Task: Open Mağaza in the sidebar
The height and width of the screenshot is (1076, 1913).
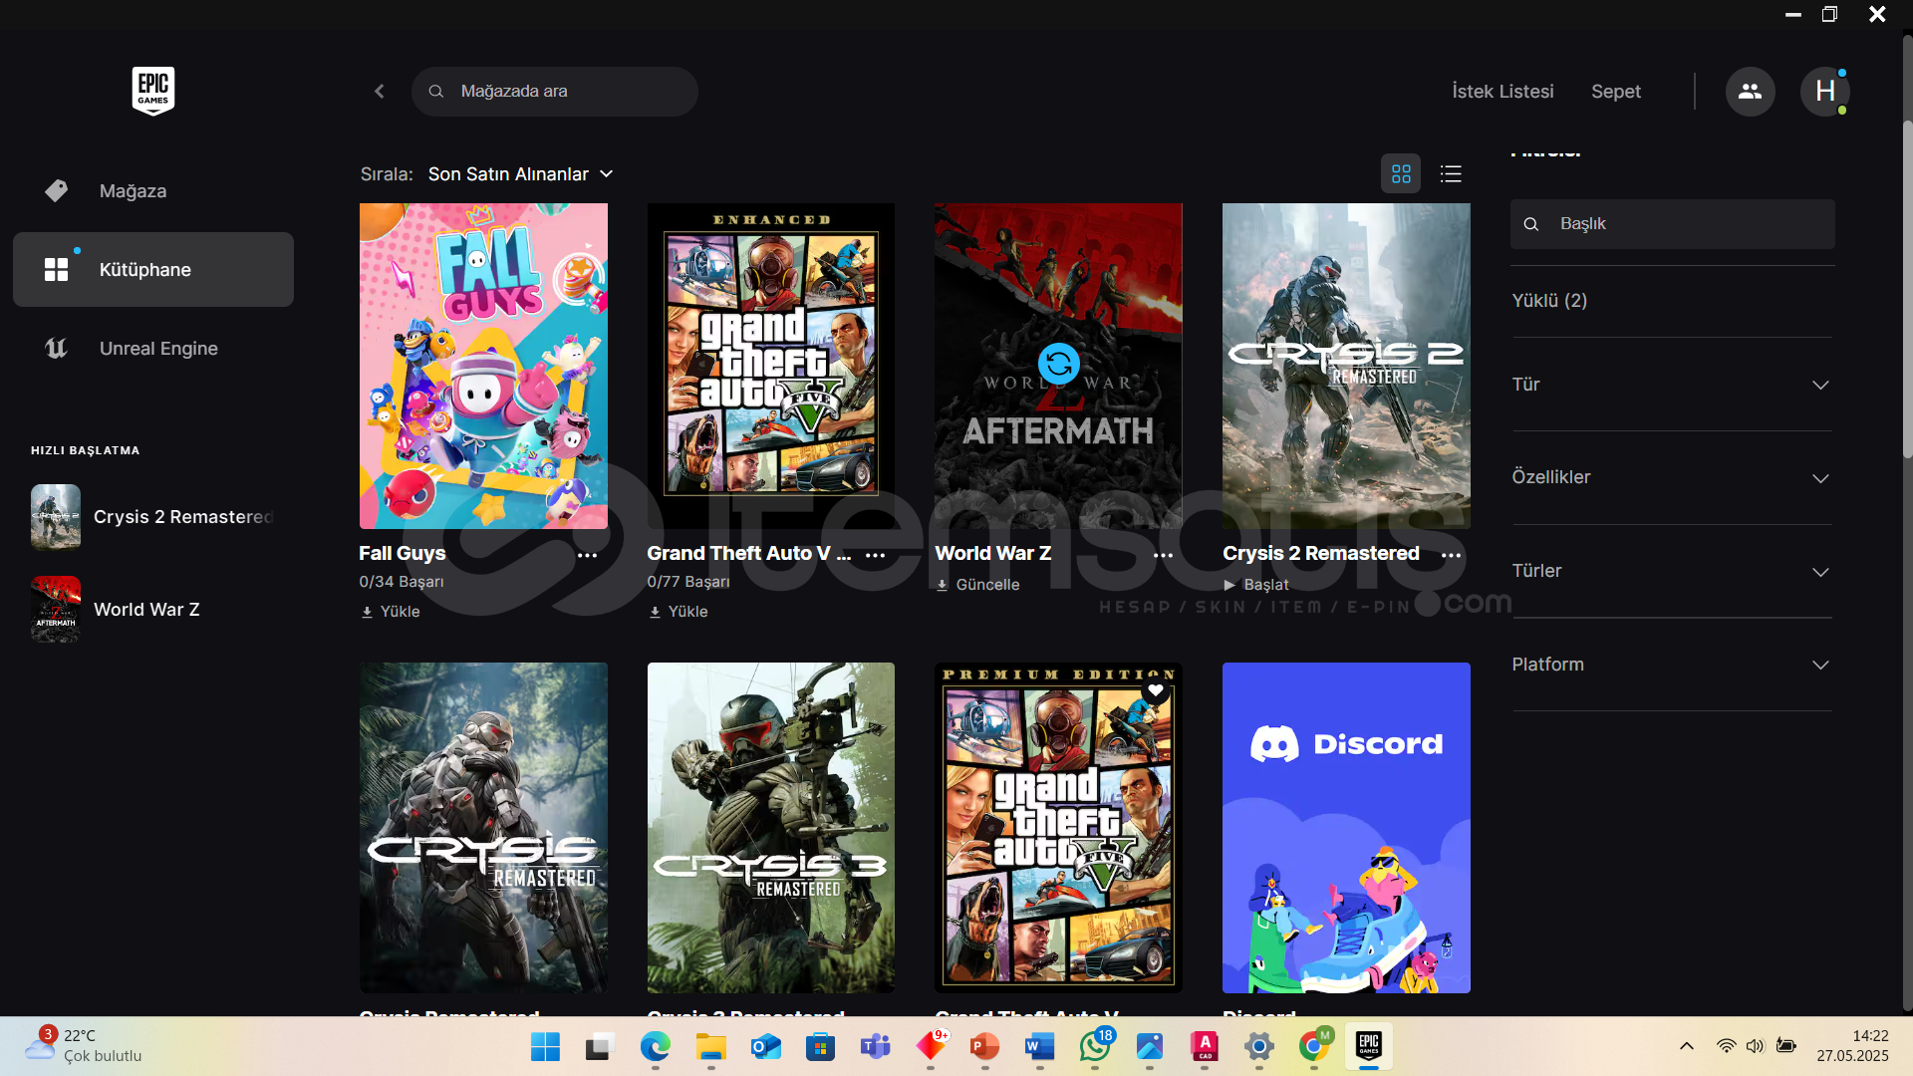Action: click(133, 191)
